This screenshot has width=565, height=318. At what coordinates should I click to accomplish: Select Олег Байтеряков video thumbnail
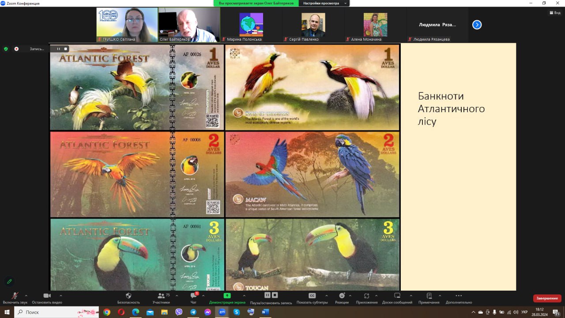(189, 25)
